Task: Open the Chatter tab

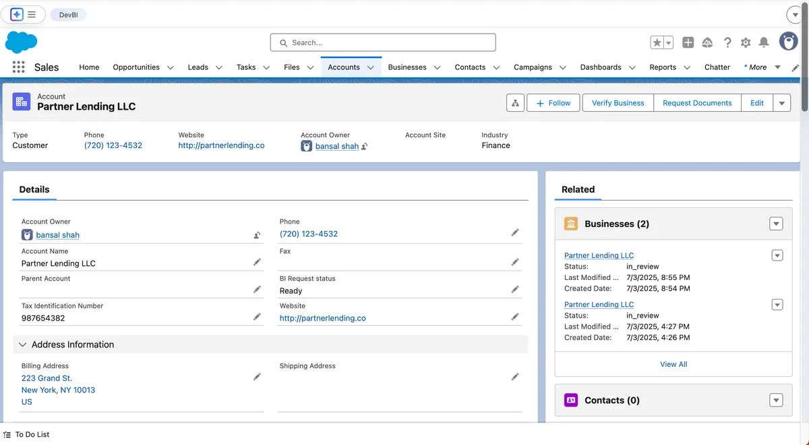Action: [x=717, y=67]
